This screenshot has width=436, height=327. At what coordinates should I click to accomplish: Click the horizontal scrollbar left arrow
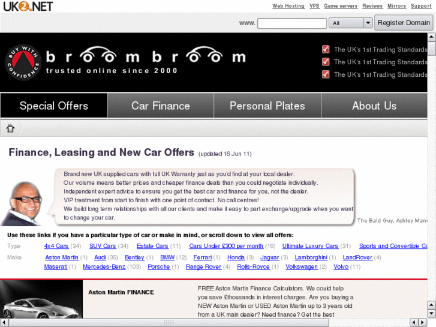(x=4, y=322)
